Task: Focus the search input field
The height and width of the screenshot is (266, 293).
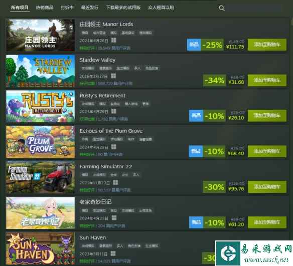Action: coord(254,8)
